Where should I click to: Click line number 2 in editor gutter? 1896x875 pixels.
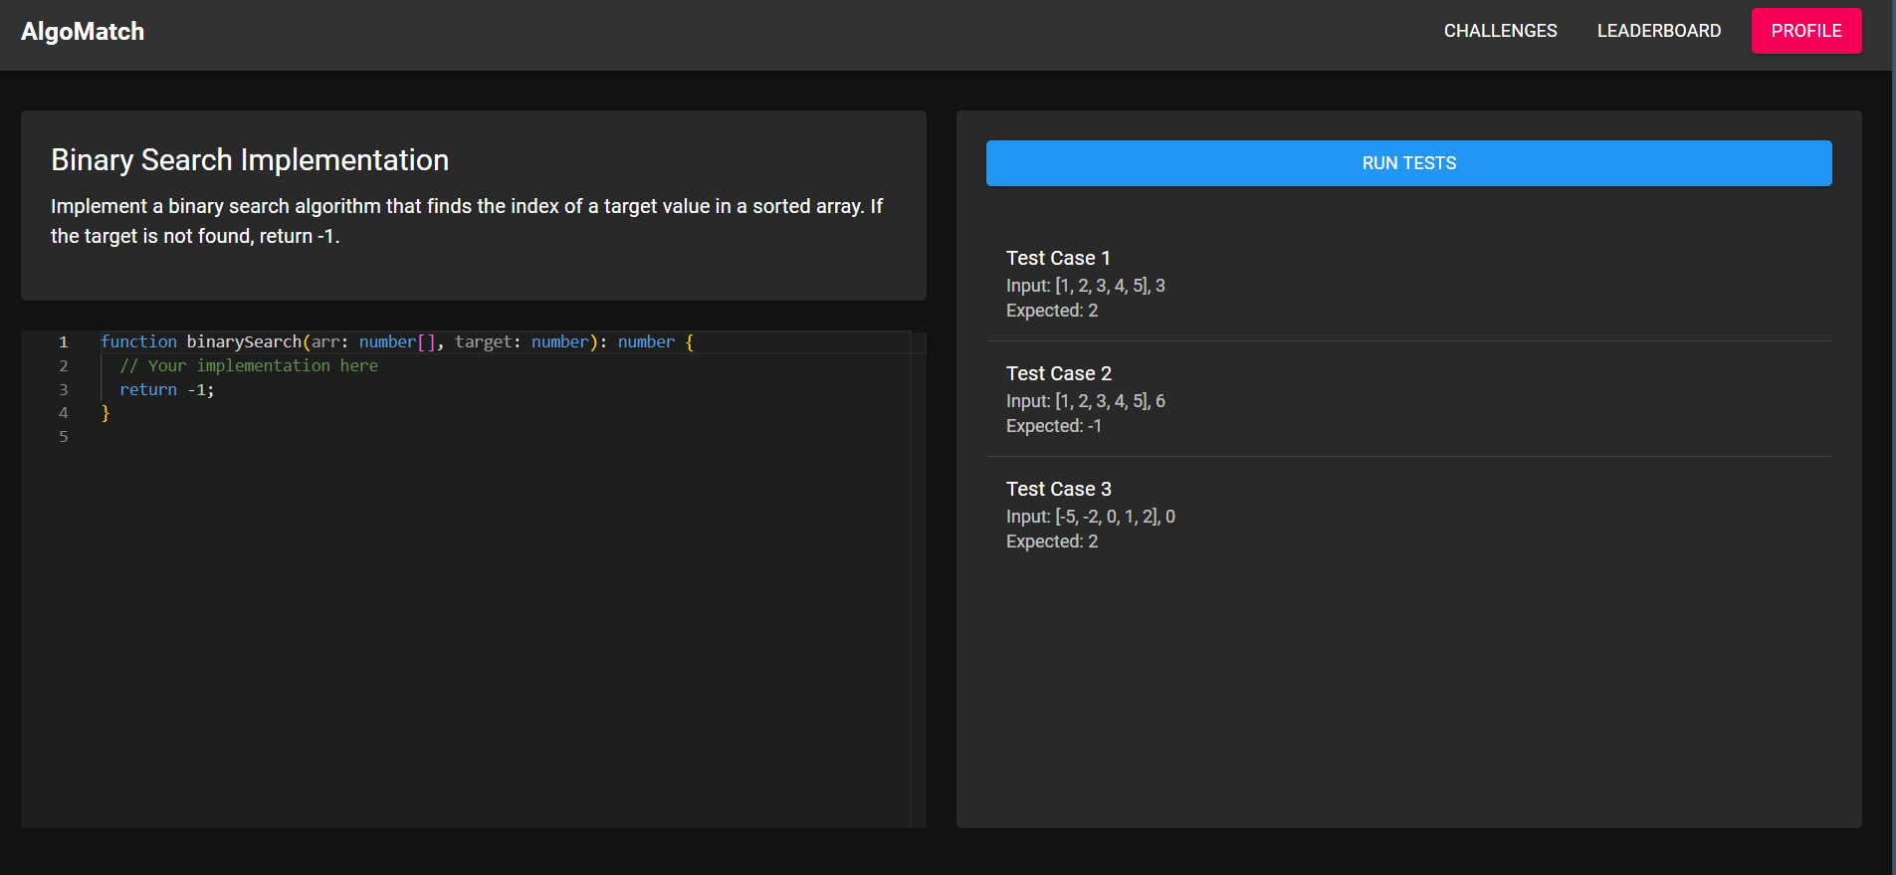pos(64,365)
